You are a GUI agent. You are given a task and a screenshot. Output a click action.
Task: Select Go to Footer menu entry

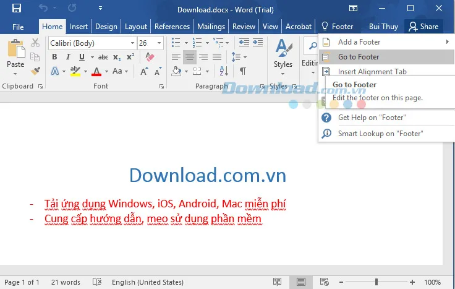(359, 57)
